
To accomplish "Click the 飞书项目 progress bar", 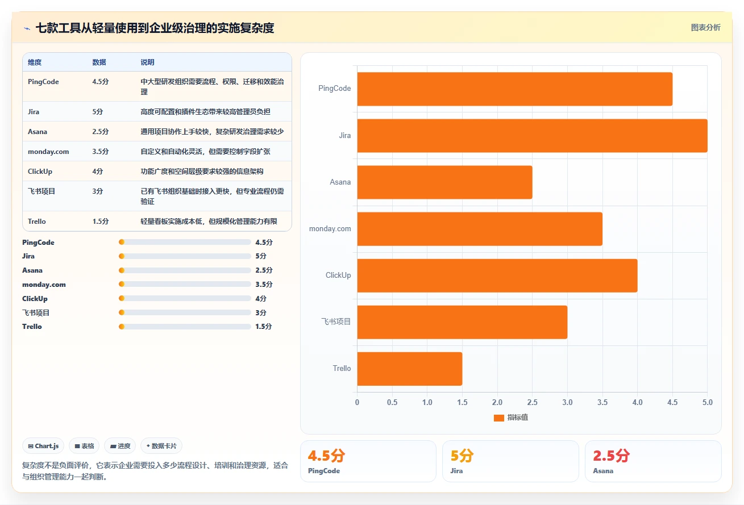I will [185, 312].
